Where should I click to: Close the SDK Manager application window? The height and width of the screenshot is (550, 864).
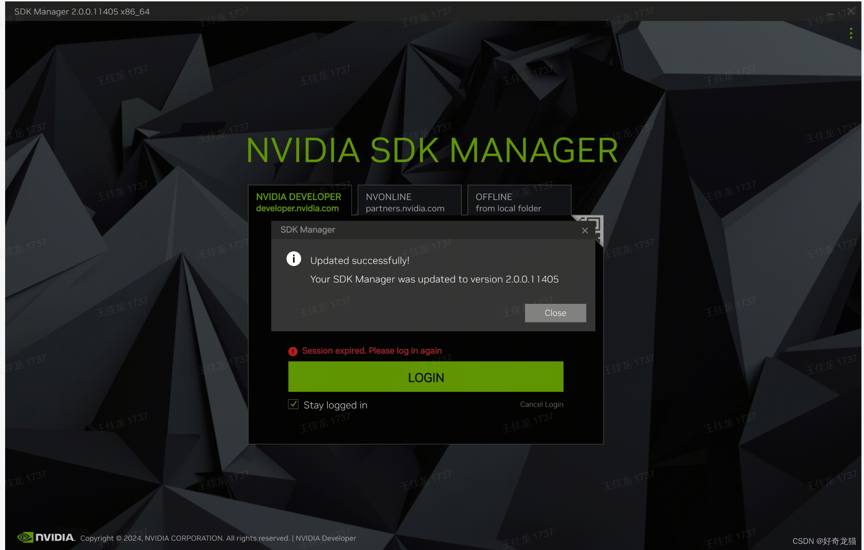point(851,11)
